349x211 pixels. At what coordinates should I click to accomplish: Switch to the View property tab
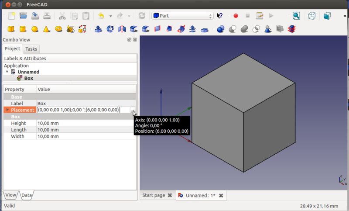[x=11, y=195]
